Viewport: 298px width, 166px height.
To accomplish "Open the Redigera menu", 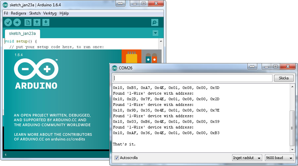I will coord(19,13).
